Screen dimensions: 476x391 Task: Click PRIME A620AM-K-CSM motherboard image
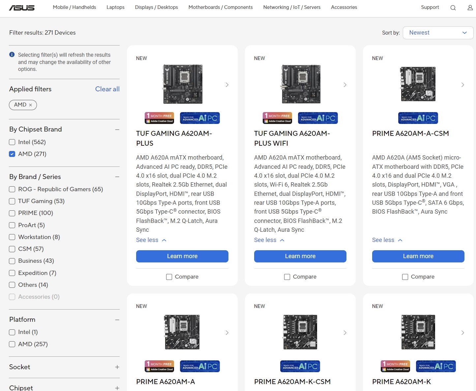[x=300, y=332]
